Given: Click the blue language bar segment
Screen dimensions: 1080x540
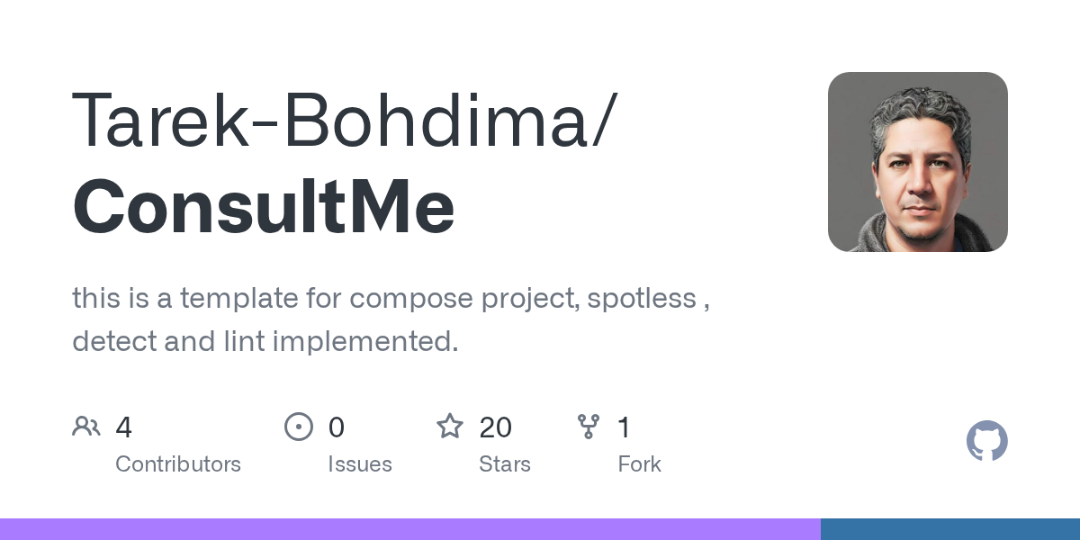Looking at the screenshot, I should (949, 529).
